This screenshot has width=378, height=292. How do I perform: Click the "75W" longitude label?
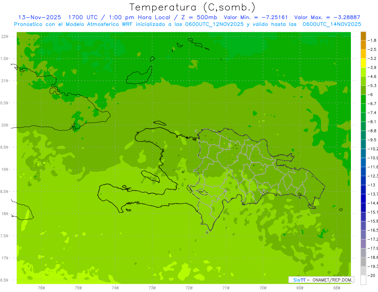pyautogui.click(x=78, y=288)
